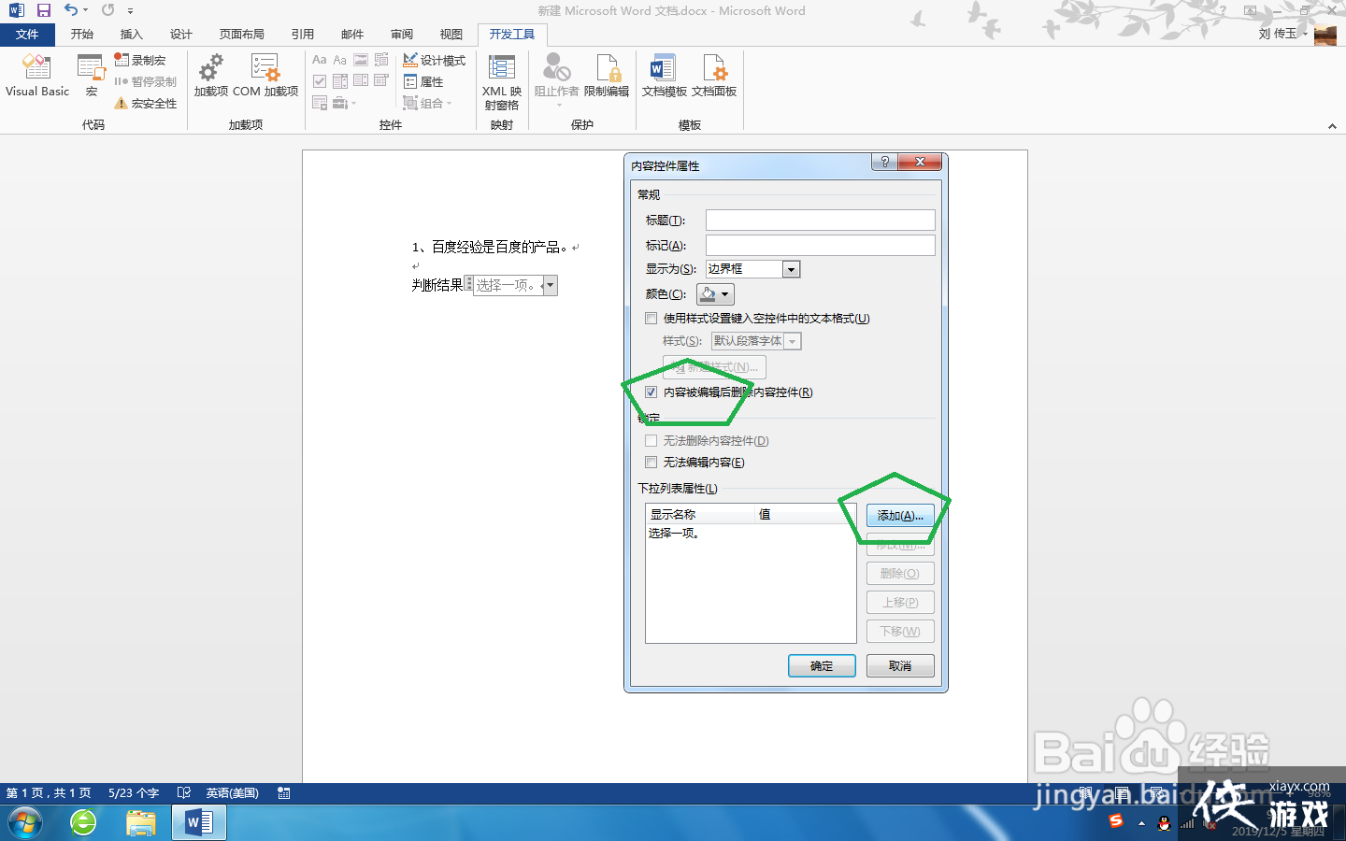Expand the 组合 group dropdown

click(x=449, y=104)
